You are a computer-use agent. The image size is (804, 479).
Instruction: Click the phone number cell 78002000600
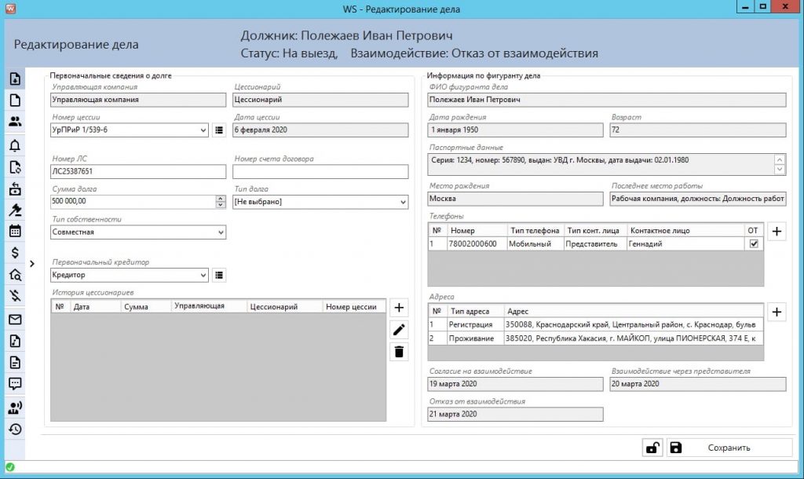477,244
